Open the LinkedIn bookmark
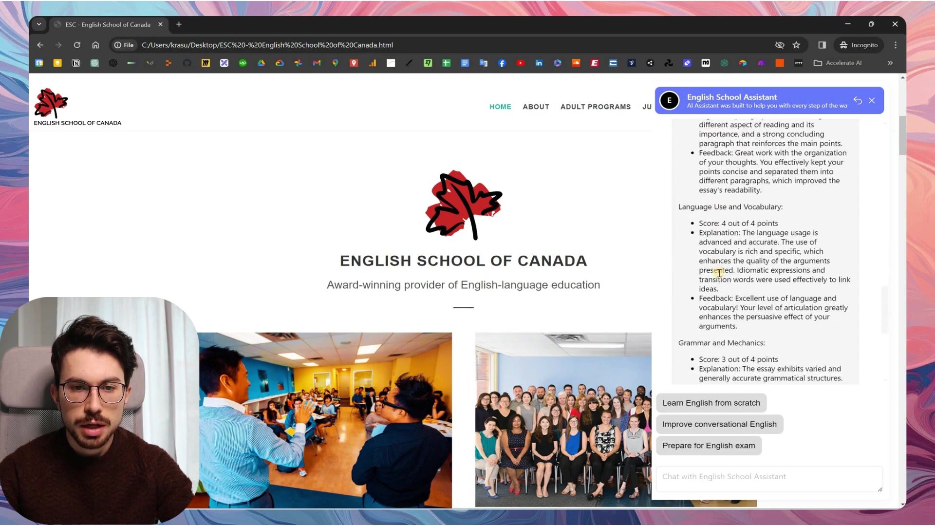Image resolution: width=935 pixels, height=526 pixels. (x=539, y=63)
